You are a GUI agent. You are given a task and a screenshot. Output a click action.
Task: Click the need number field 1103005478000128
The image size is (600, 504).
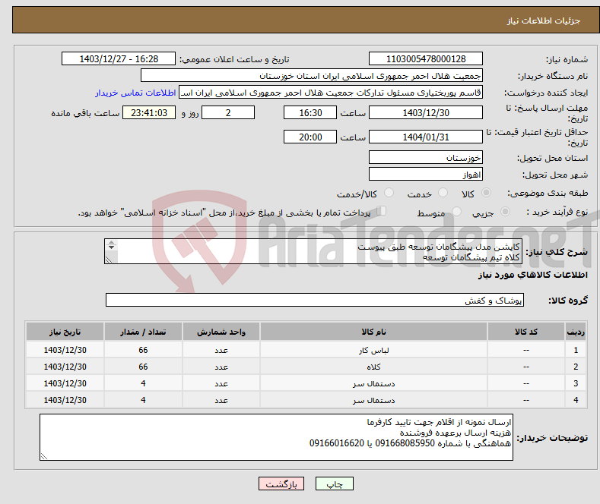[x=425, y=59]
